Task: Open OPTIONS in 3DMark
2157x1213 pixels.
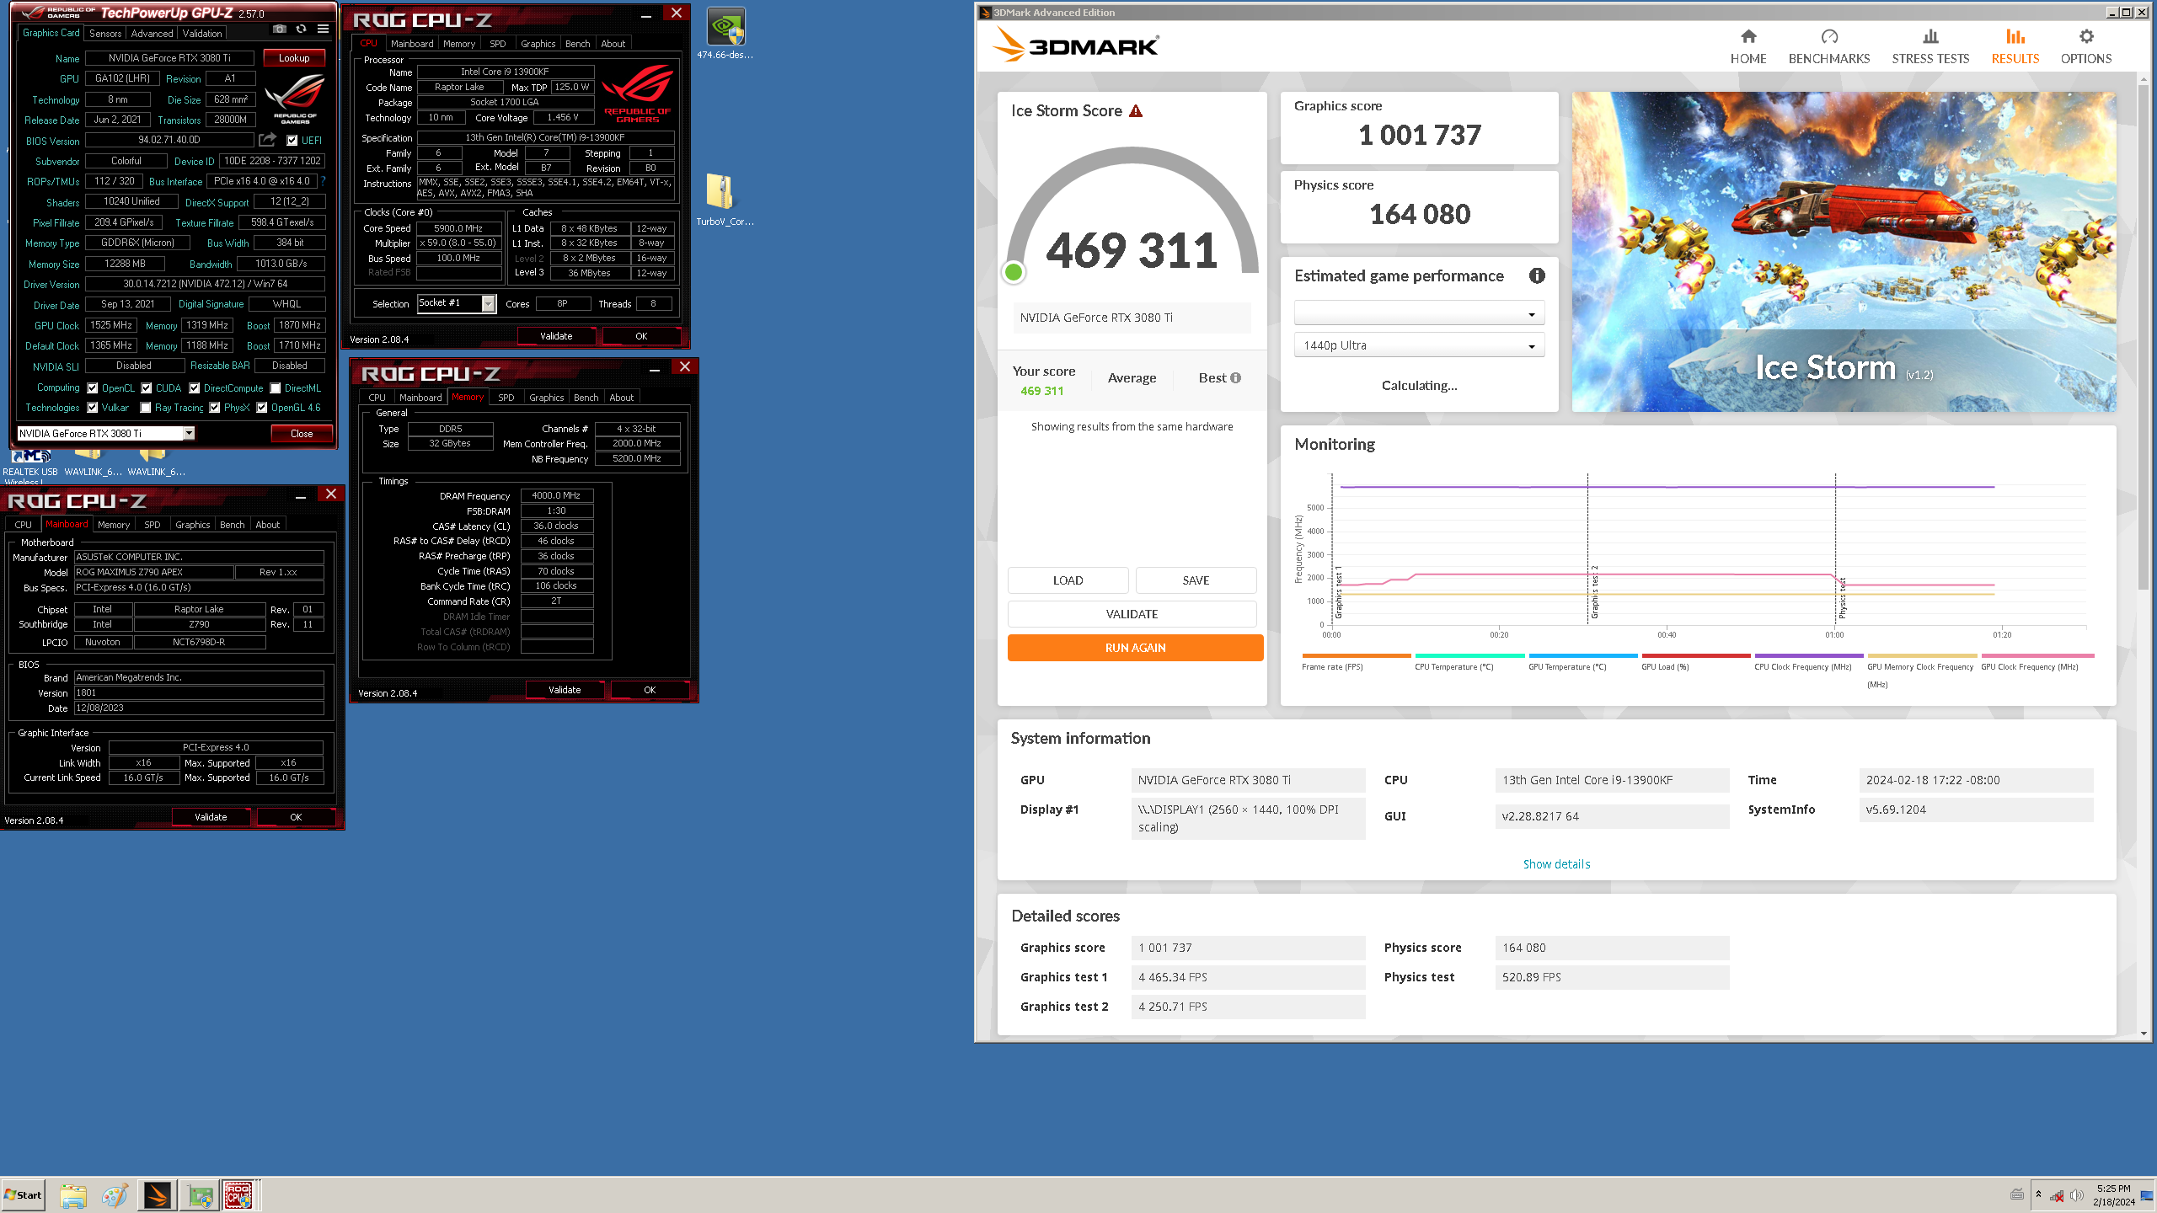Action: (x=2085, y=46)
